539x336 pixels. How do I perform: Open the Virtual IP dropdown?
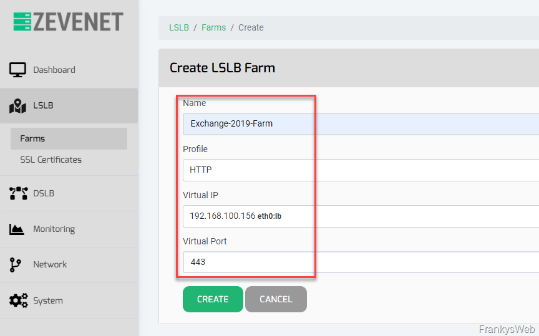tap(361, 216)
